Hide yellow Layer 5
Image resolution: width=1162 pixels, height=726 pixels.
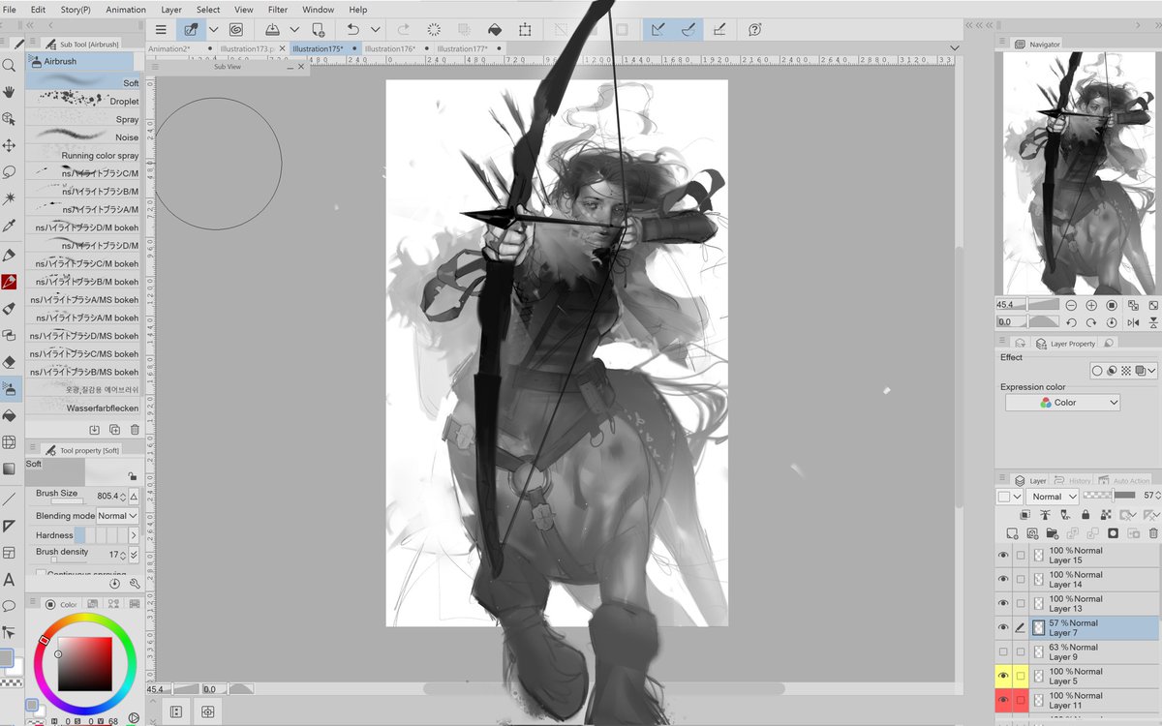(x=1003, y=677)
